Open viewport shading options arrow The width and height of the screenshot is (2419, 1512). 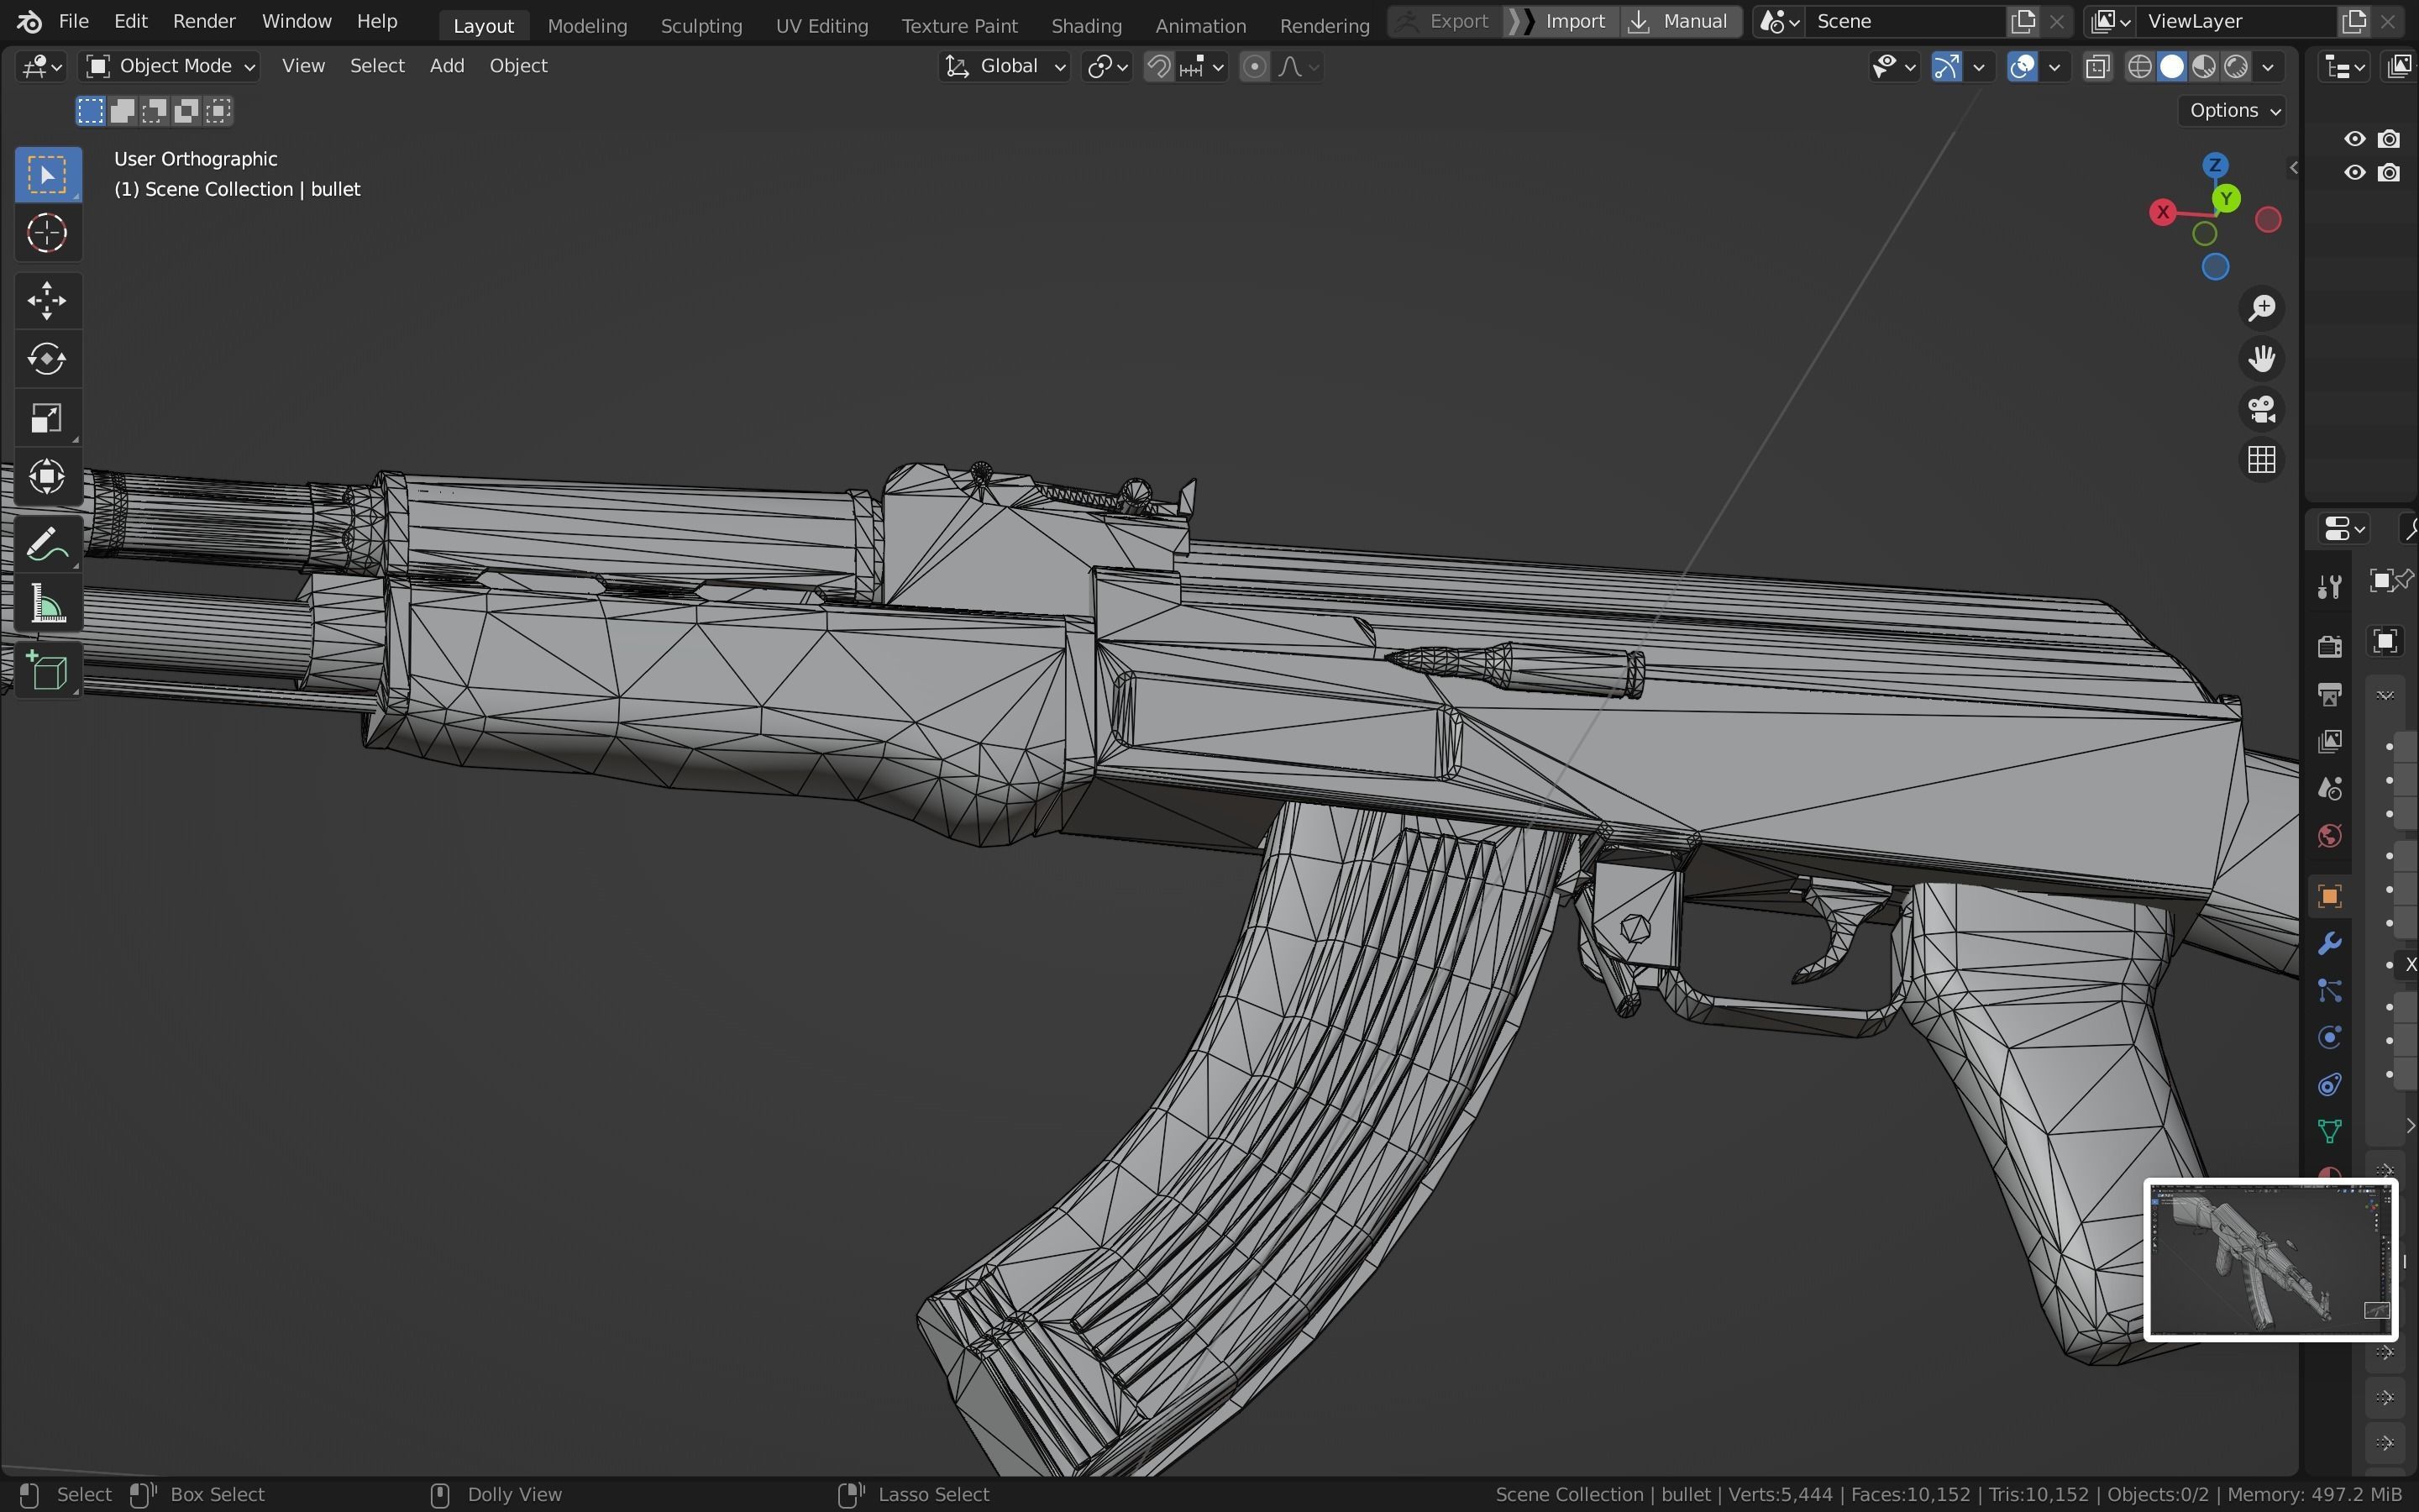click(2269, 67)
